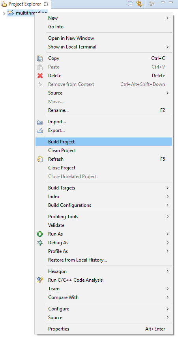
Task: Choose Clean Project menu entry
Action: [x=104, y=150]
